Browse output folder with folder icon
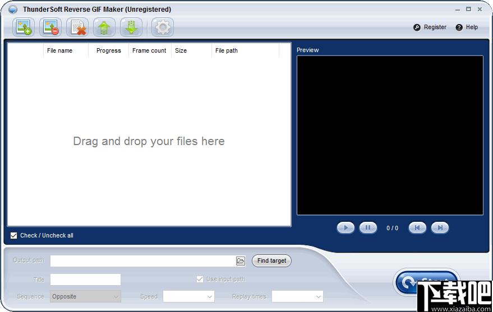The width and height of the screenshot is (493, 312). (241, 261)
